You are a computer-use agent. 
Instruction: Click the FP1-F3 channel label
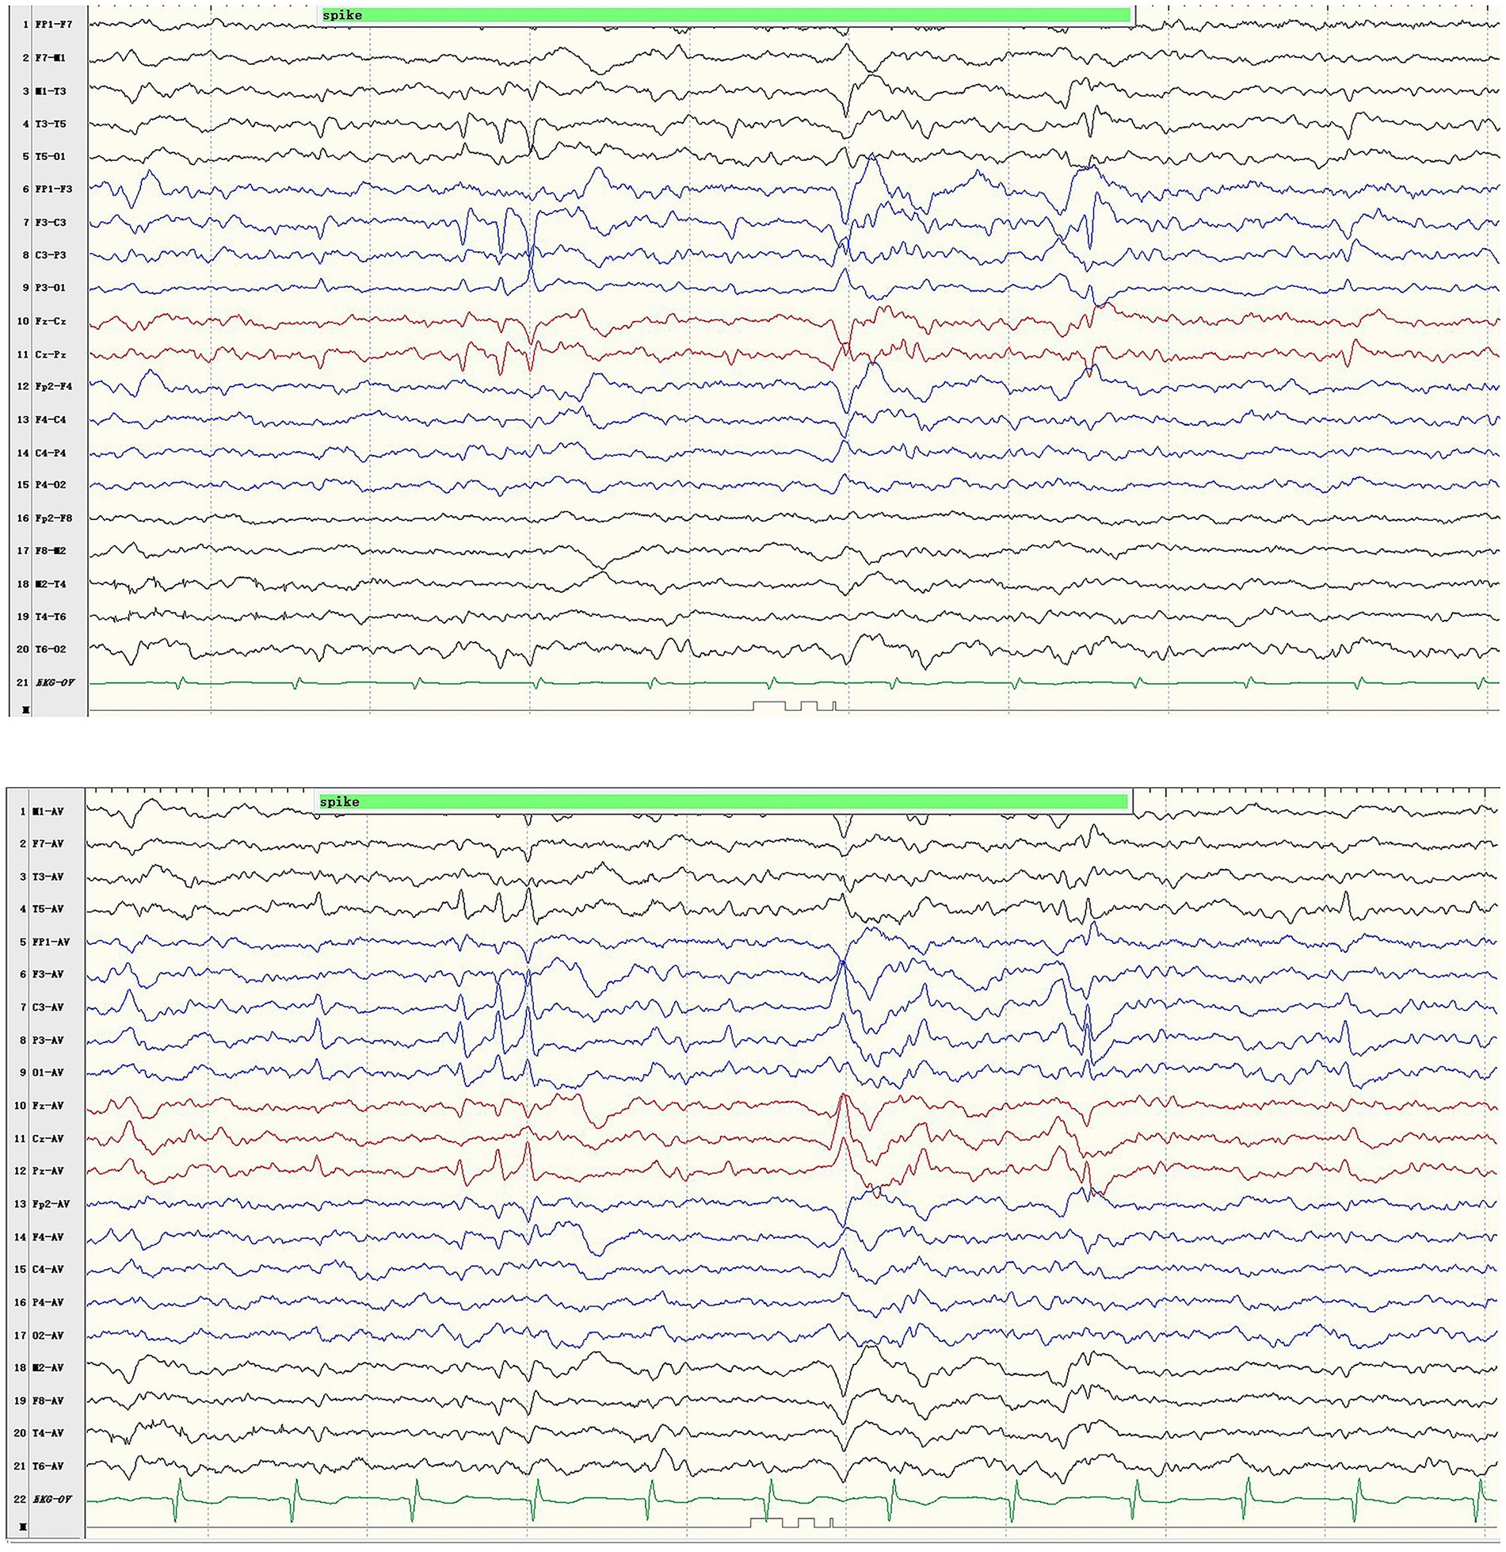coord(54,189)
